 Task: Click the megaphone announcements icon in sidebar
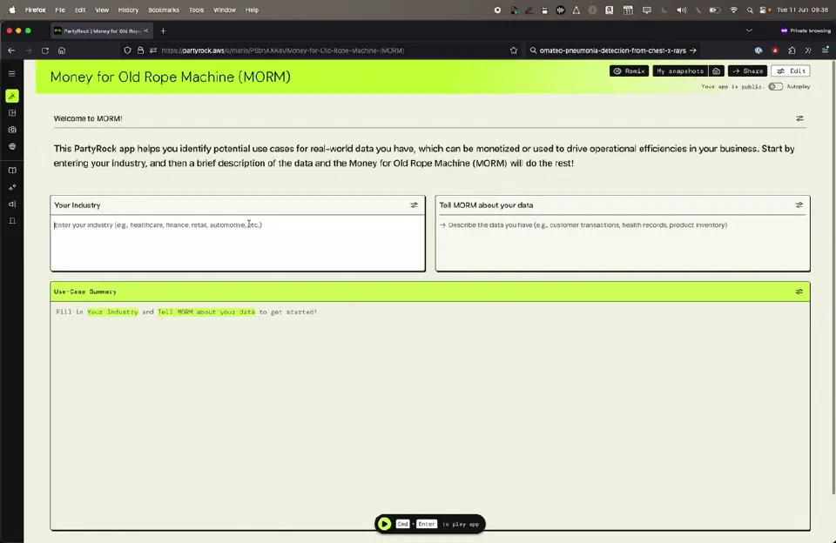(11, 204)
